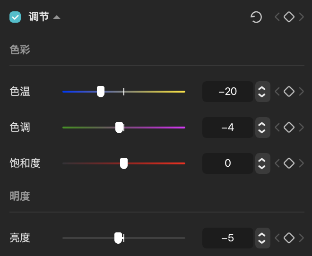Add keyframe diamond for 饱和度
This screenshot has height=256, width=312.
(x=289, y=163)
